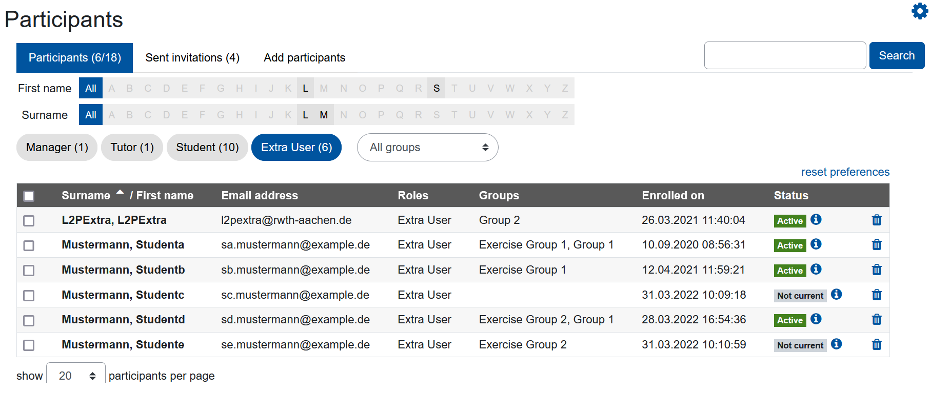The height and width of the screenshot is (393, 931).
Task: Show enrolment info for L2PExtra
Action: pos(816,220)
